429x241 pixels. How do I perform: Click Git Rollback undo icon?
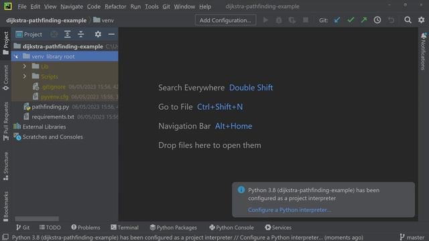(391, 20)
